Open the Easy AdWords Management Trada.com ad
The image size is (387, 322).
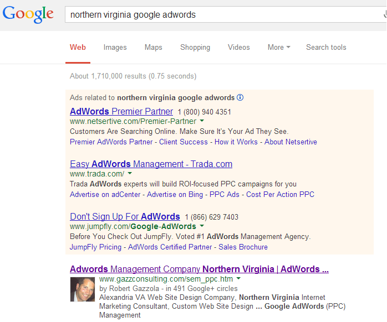(x=151, y=164)
